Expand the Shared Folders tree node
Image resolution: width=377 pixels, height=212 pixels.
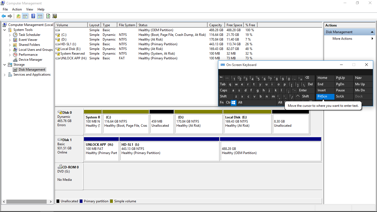[10, 45]
